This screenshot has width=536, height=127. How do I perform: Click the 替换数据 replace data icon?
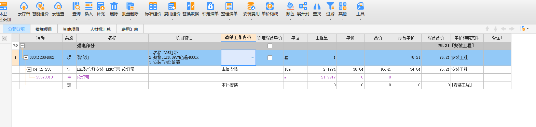point(191,6)
